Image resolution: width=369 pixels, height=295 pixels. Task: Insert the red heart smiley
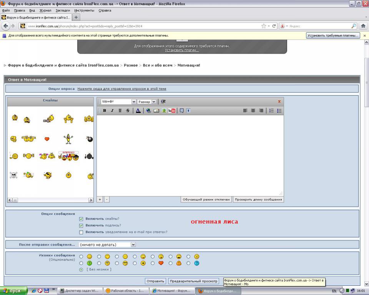tap(47, 139)
